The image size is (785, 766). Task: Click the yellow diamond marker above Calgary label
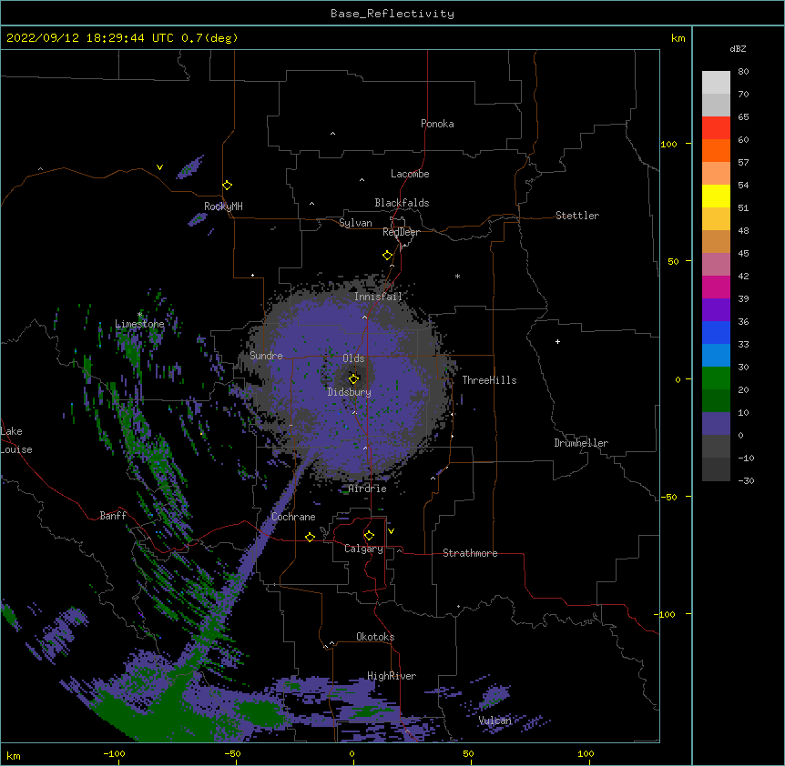point(369,536)
